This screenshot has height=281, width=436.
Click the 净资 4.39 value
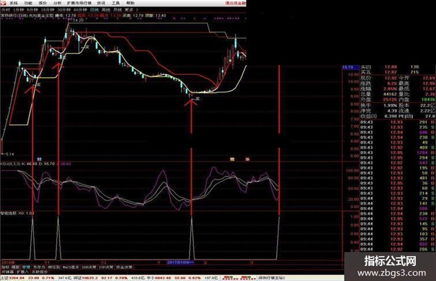392,111
